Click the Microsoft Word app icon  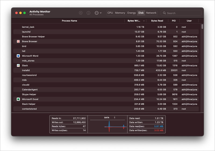point(18,56)
